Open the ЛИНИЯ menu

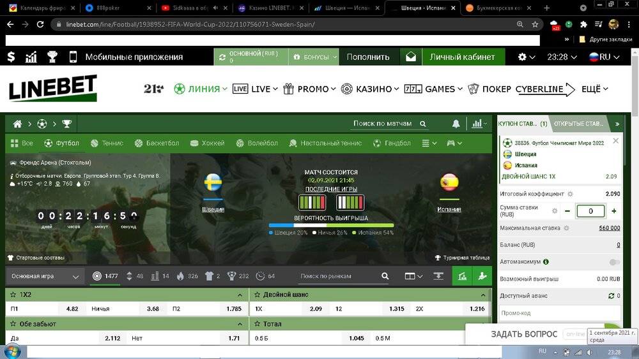point(201,89)
